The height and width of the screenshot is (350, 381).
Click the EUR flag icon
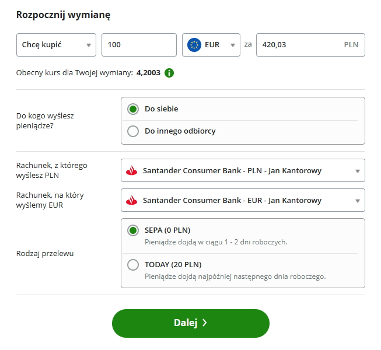194,45
